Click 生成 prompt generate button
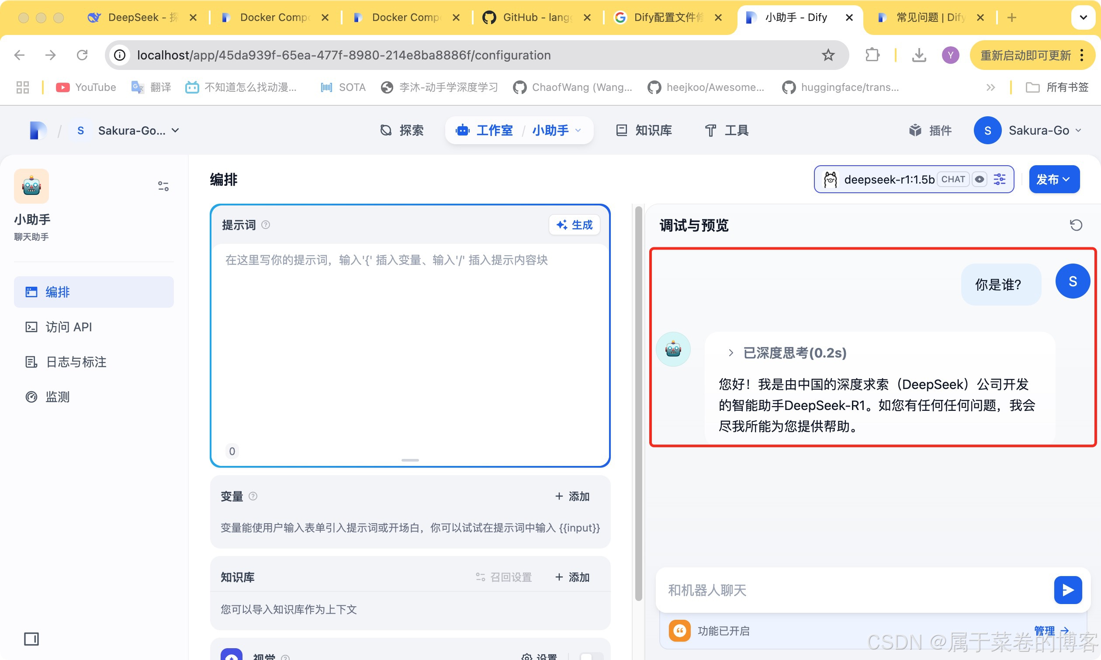Screen dimensions: 1101x660 click(x=574, y=225)
